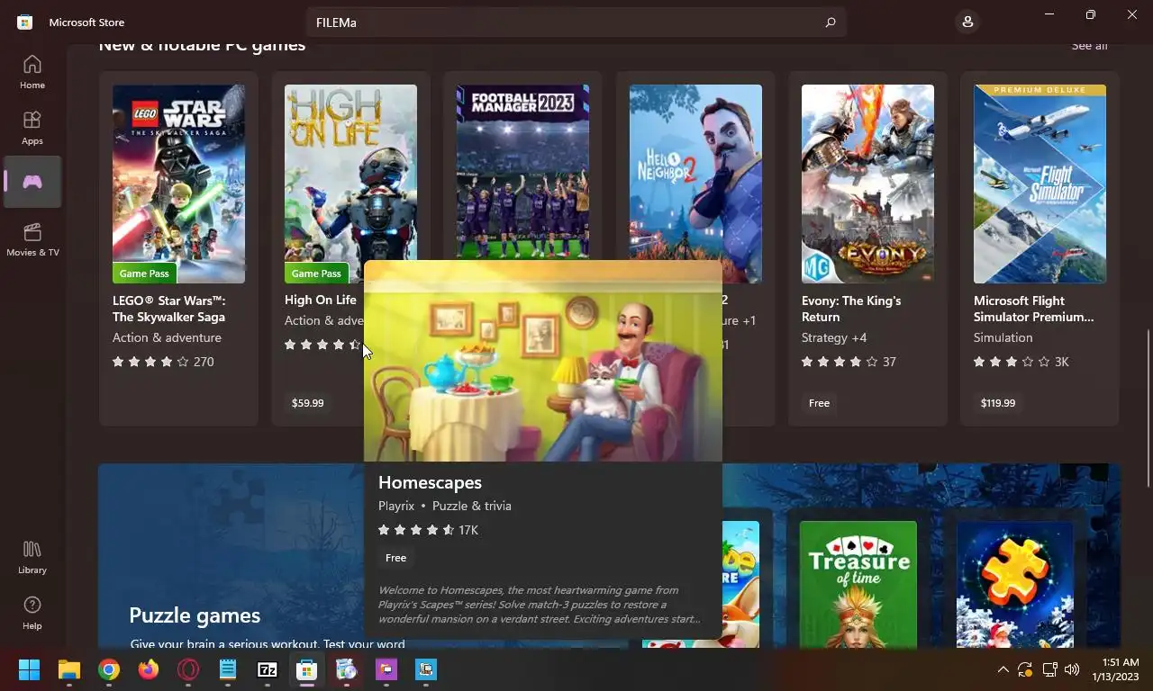Open Football Manager 2023 cover
The image size is (1153, 691).
click(522, 172)
